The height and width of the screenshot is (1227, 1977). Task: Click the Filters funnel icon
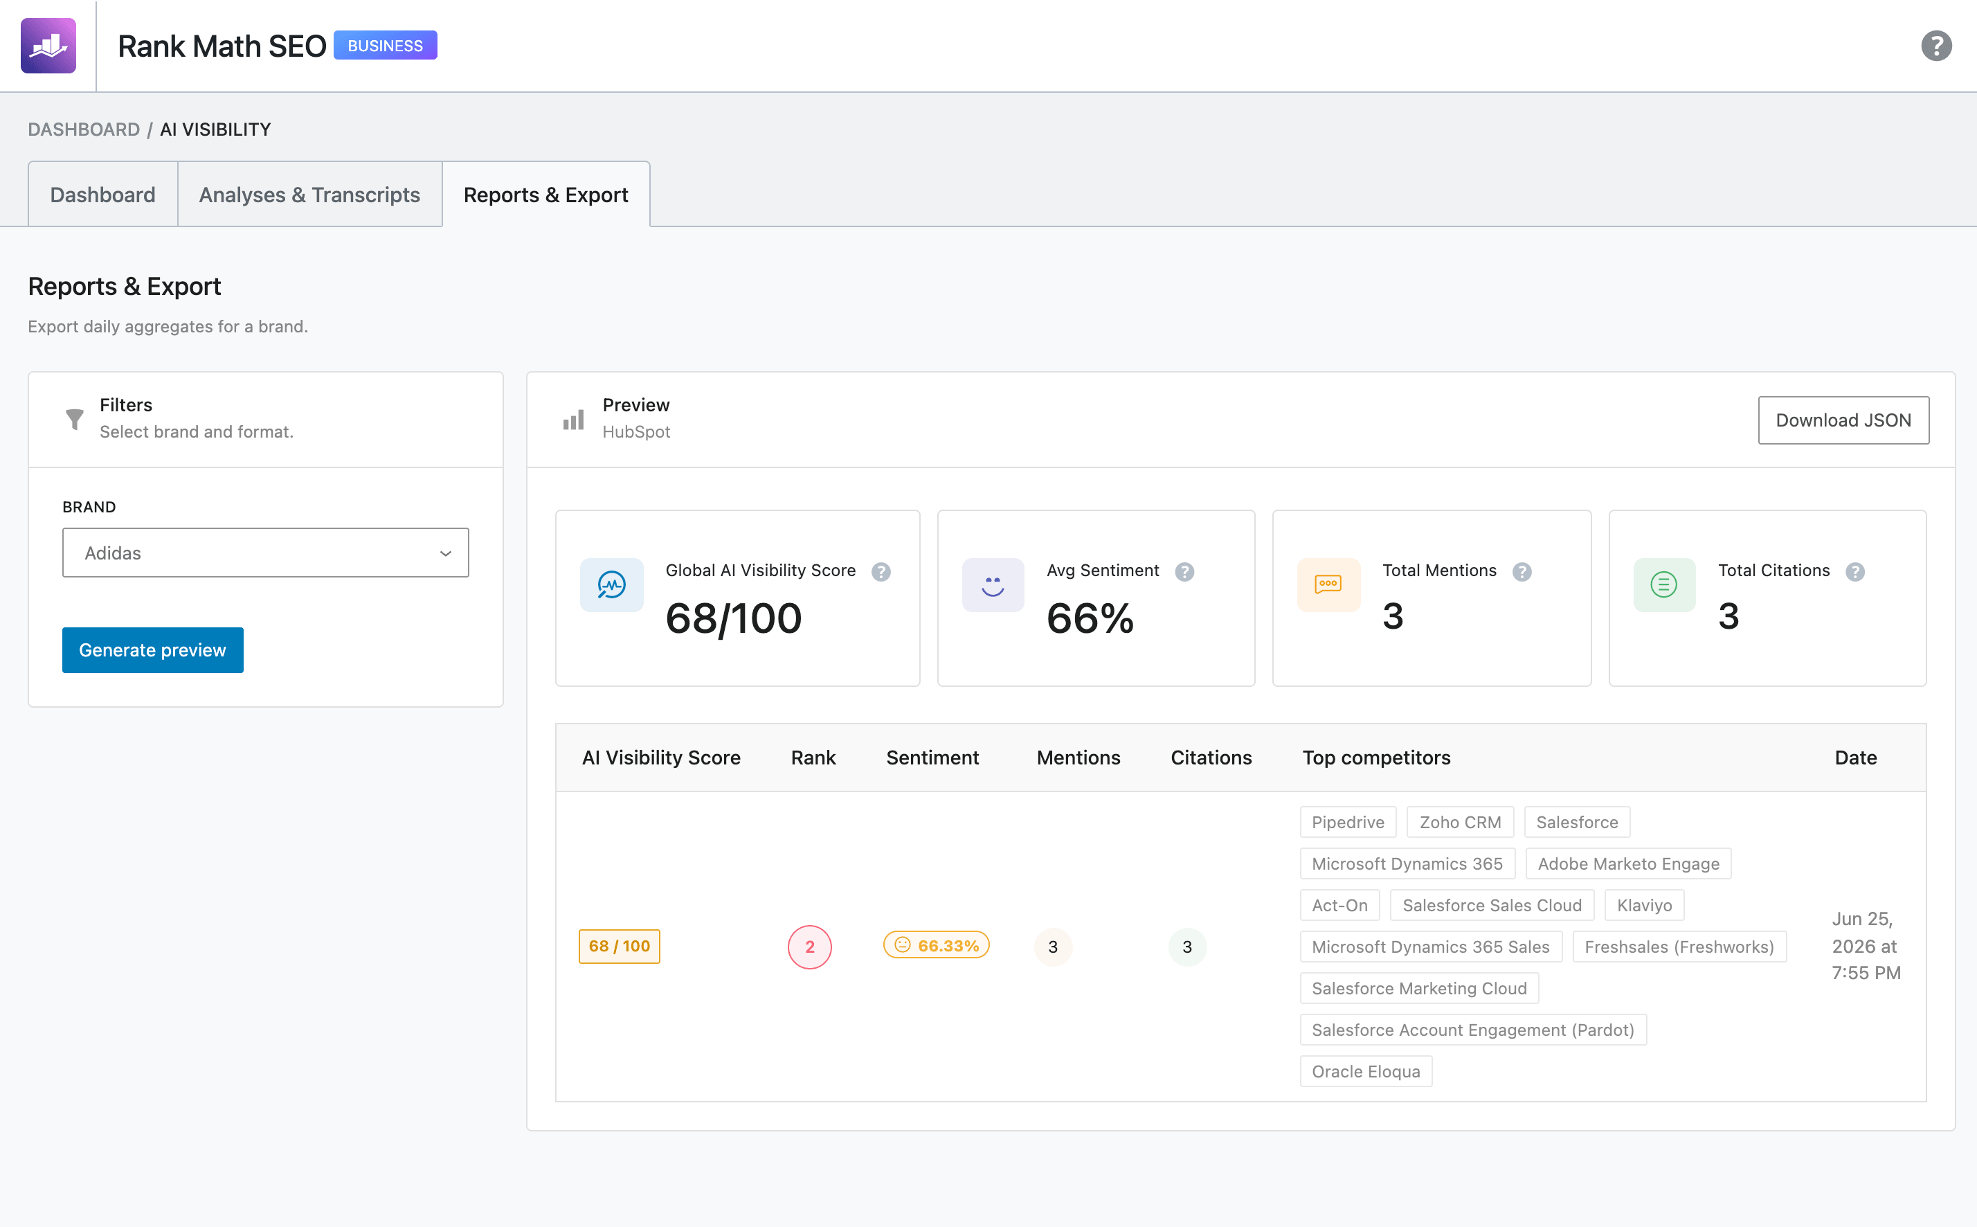75,419
